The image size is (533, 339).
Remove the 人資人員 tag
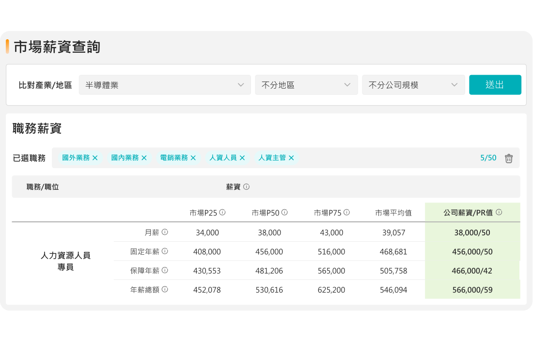click(242, 158)
